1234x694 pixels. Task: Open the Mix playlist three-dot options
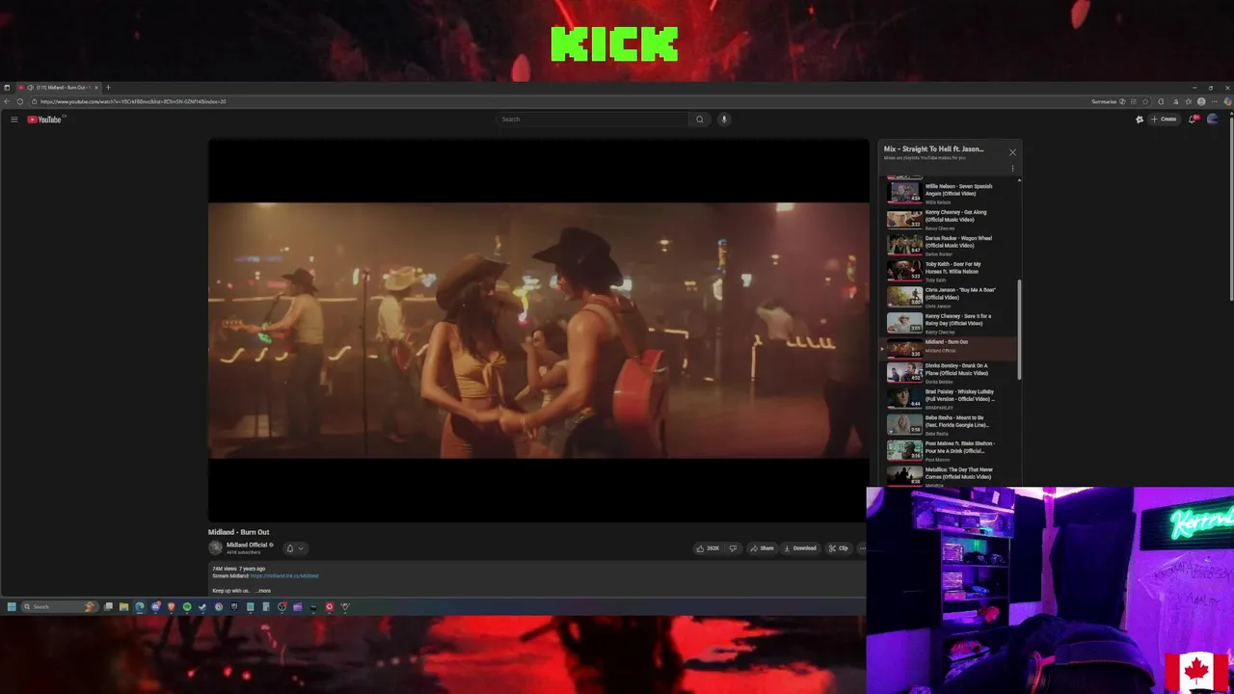coord(1012,169)
